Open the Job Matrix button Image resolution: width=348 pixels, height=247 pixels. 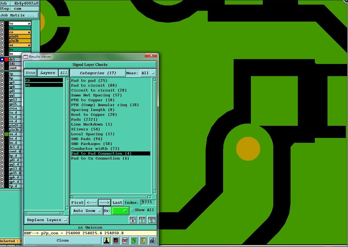(x=19, y=15)
